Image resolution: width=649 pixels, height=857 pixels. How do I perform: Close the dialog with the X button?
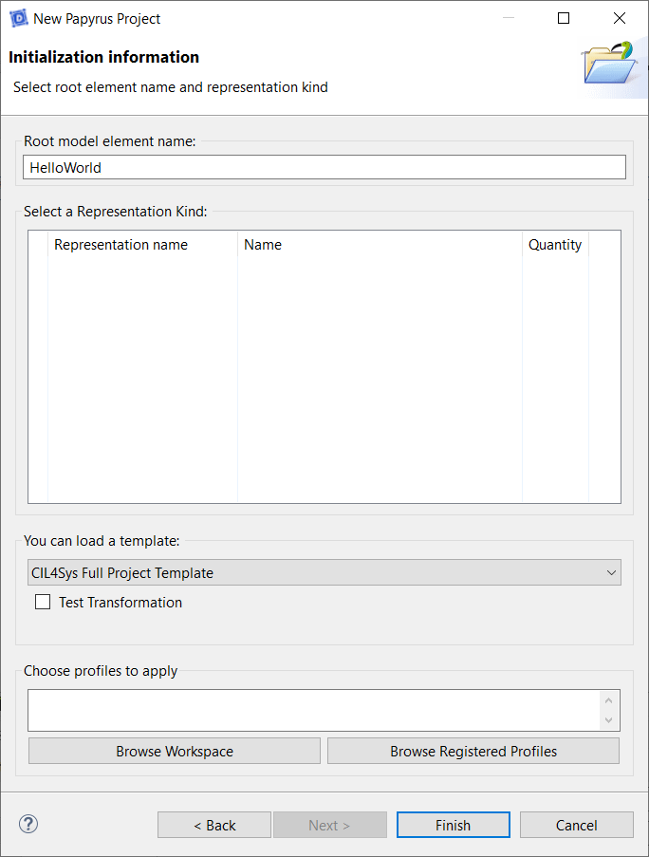pyautogui.click(x=620, y=18)
